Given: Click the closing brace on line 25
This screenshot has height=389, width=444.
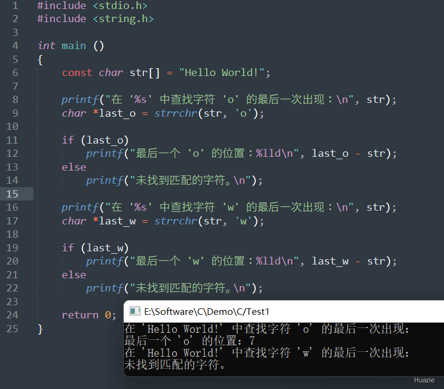Looking at the screenshot, I should point(40,329).
